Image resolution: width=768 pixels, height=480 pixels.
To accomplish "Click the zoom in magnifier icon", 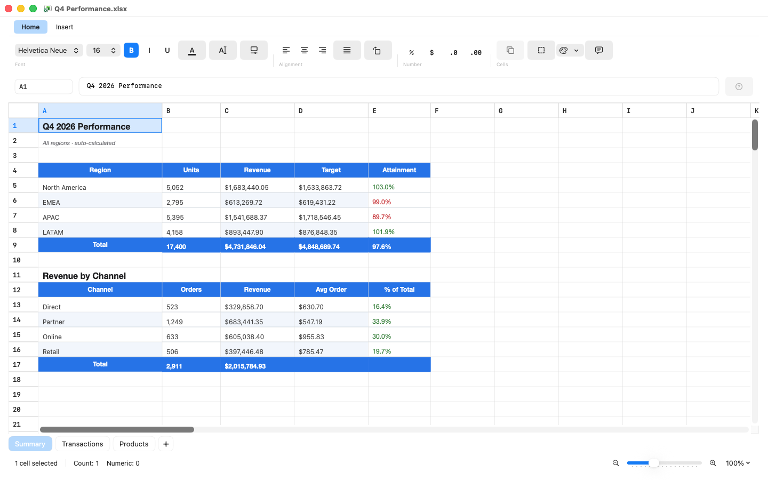I will (713, 463).
